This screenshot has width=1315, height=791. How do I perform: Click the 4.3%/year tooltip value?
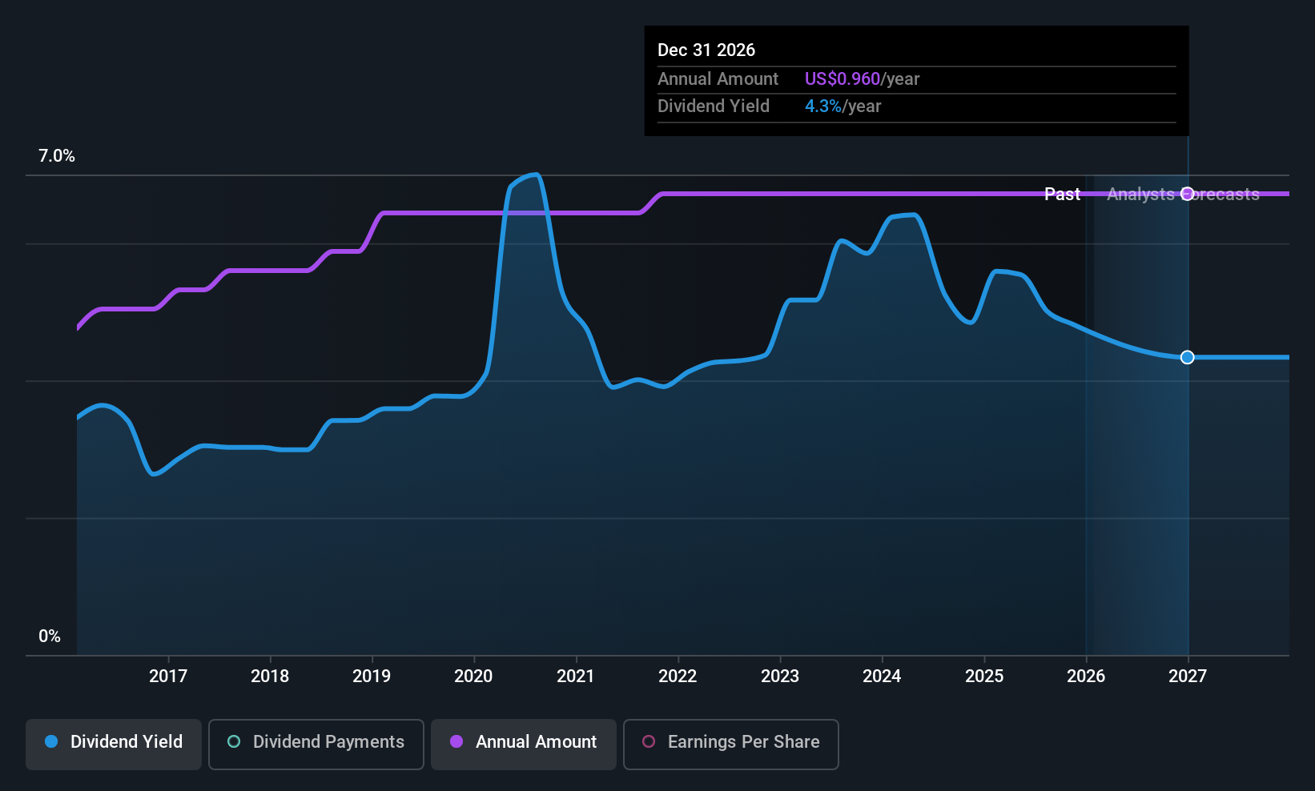pyautogui.click(x=842, y=106)
